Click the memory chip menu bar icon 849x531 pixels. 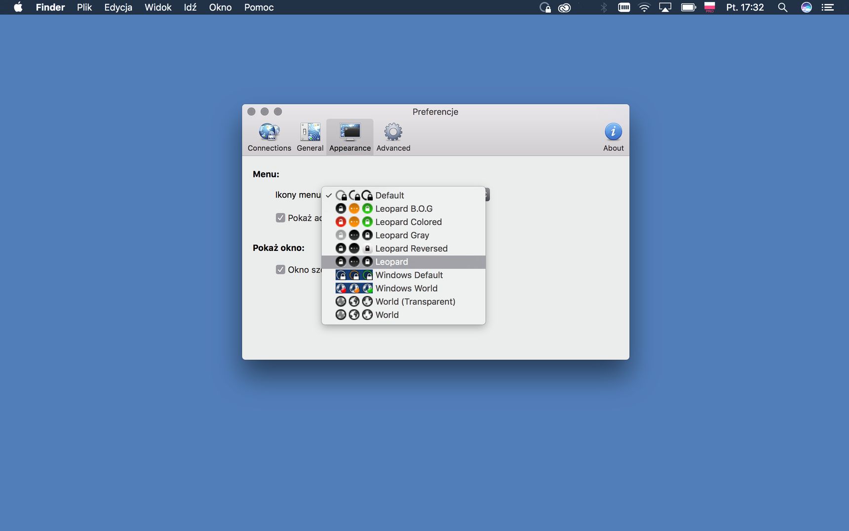tap(624, 7)
